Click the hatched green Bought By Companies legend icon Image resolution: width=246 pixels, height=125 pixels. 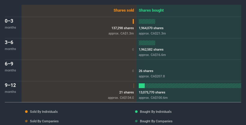[x=136, y=121]
